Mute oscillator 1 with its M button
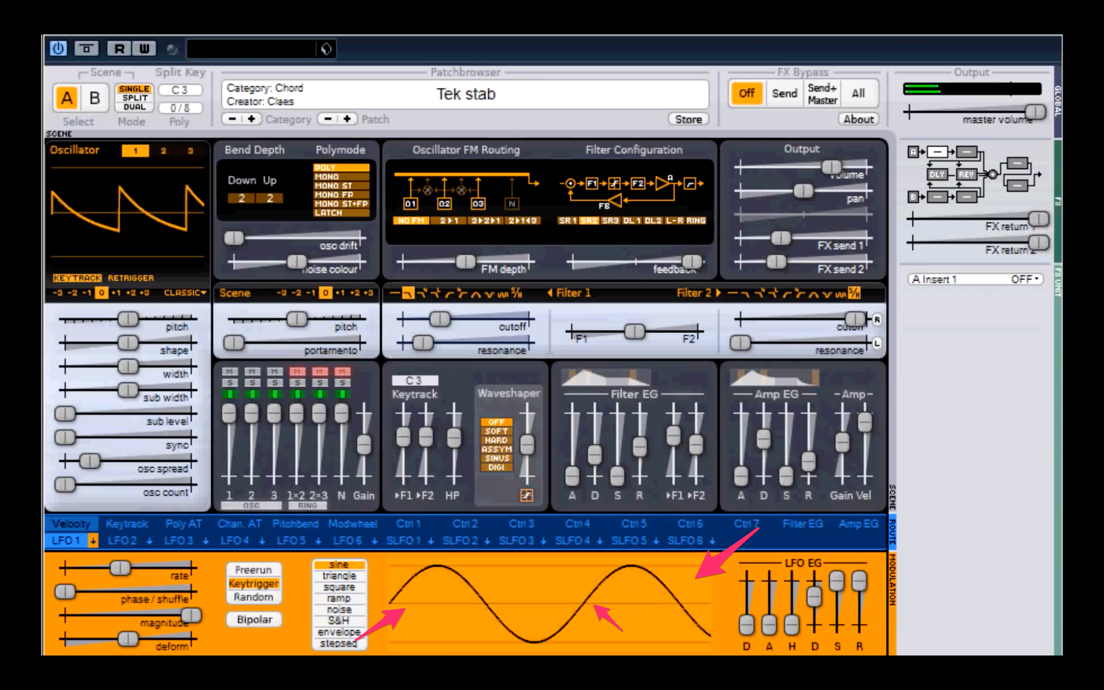The image size is (1104, 690). pyautogui.click(x=230, y=371)
